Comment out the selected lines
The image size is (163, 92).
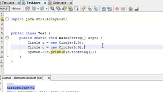pos(130,9)
